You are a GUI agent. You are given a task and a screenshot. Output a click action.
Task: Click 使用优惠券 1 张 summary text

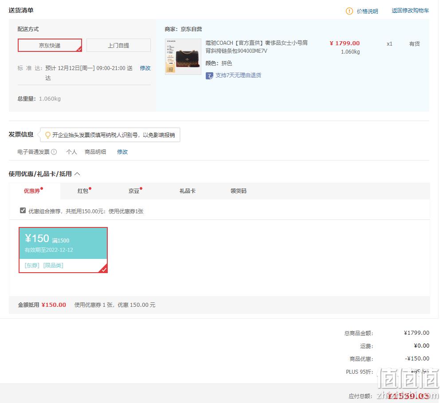93,305
